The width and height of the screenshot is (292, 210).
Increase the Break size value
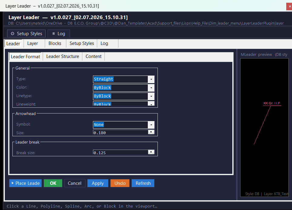(151, 152)
